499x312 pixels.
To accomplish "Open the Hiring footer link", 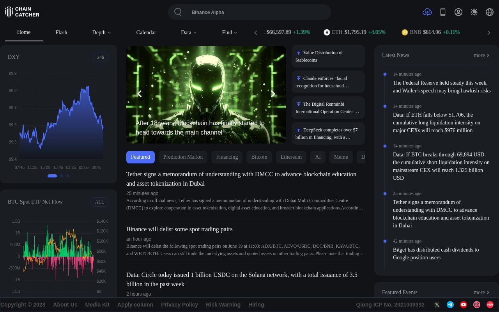I will point(256,305).
